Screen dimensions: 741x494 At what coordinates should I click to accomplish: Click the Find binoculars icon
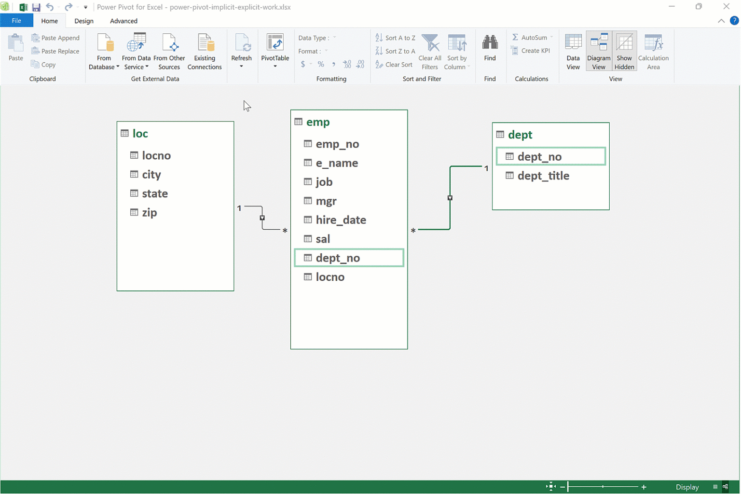[490, 43]
